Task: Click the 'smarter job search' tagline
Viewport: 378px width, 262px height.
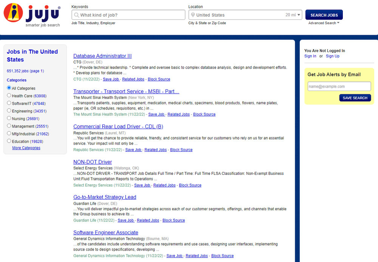Action: click(43, 25)
